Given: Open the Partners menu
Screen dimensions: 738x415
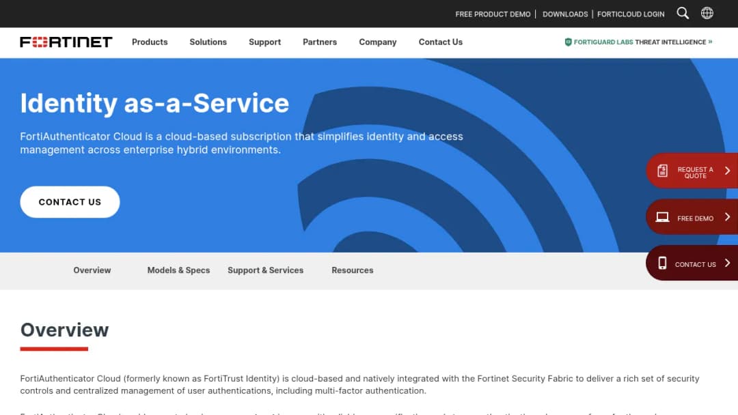Looking at the screenshot, I should pyautogui.click(x=320, y=42).
